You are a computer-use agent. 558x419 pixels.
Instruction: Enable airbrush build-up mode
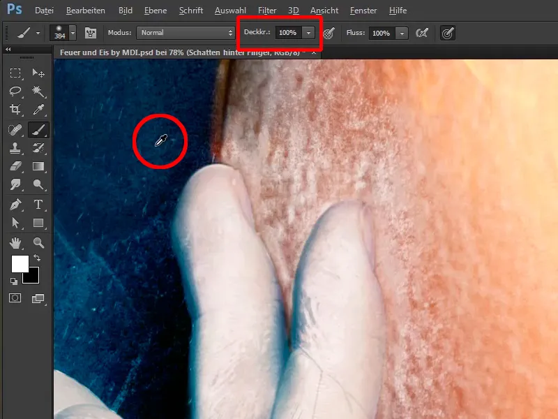point(422,33)
